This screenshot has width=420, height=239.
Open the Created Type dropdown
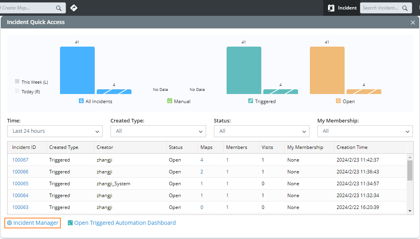click(x=158, y=131)
